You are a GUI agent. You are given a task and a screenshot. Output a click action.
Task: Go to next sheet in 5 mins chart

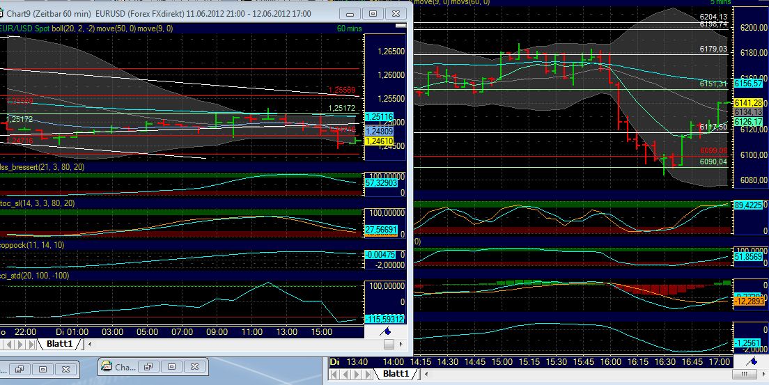coord(355,375)
